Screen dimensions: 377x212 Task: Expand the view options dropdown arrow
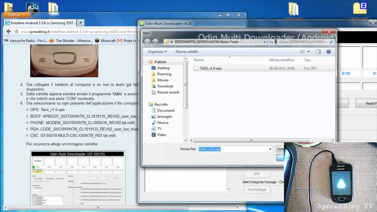coord(309,52)
